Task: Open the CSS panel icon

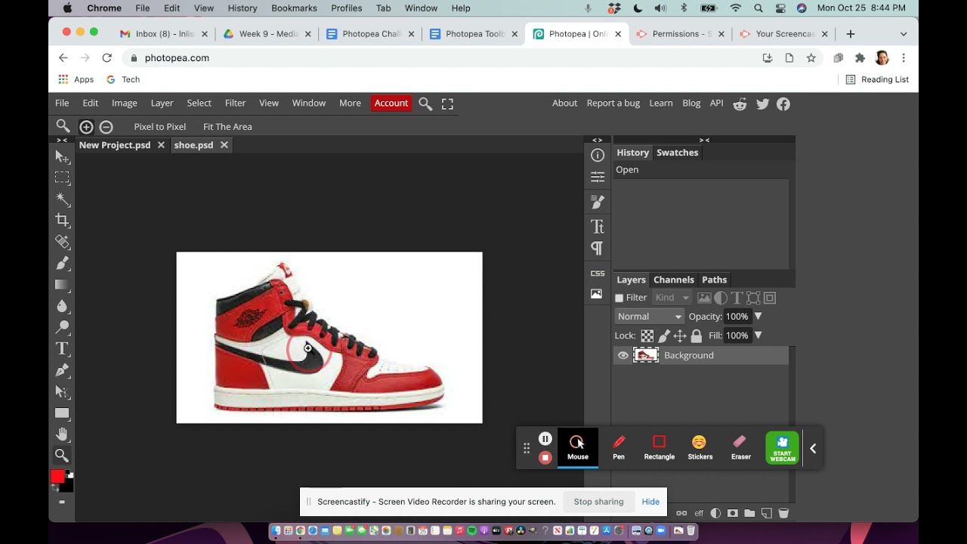Action: tap(598, 273)
